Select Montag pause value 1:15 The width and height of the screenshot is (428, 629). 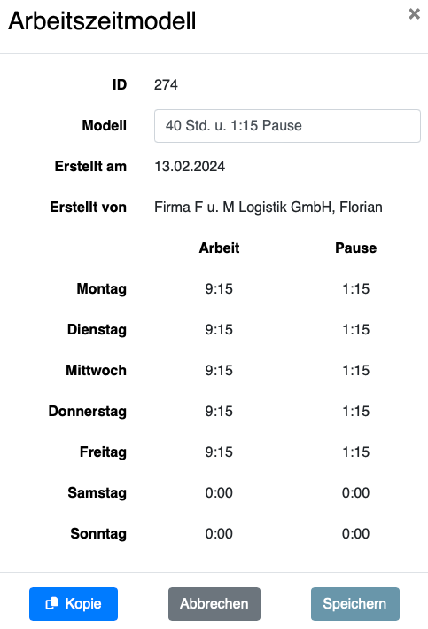coord(356,289)
